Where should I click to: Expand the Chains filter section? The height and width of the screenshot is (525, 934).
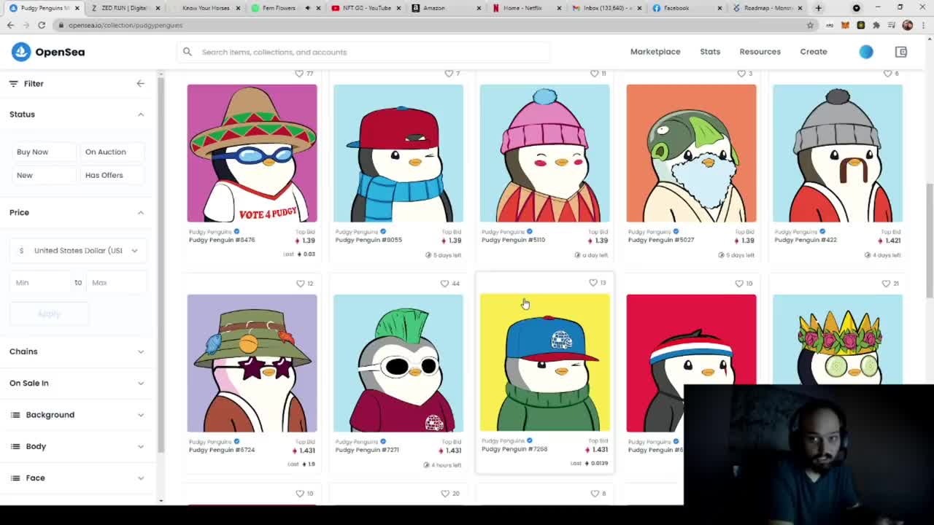(x=77, y=351)
